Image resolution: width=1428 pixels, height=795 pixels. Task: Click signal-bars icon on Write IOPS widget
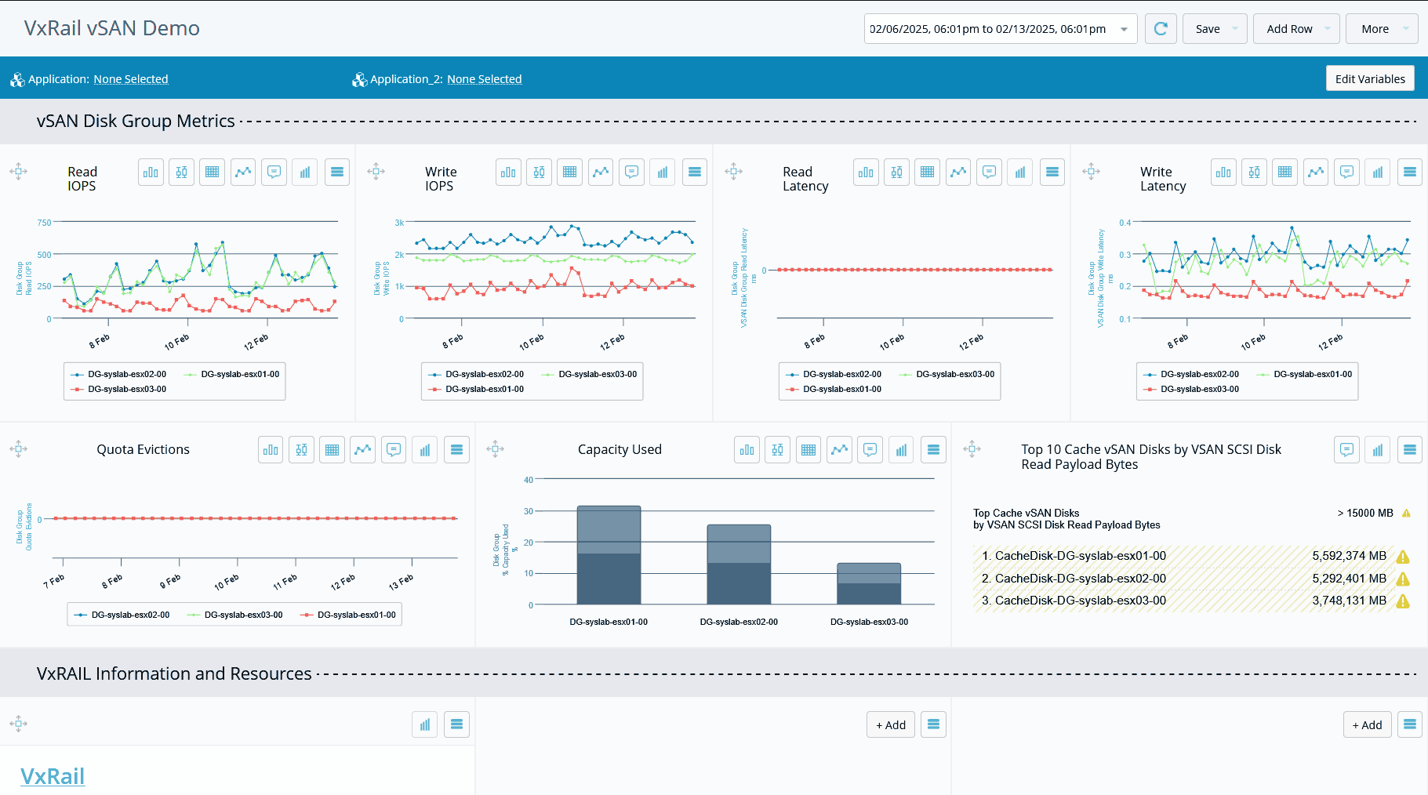pos(663,172)
